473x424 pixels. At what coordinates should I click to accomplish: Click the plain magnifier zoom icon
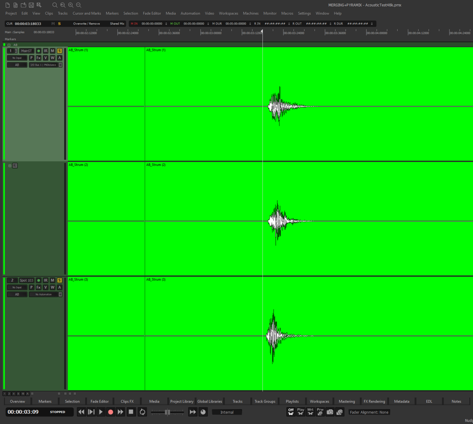(x=55, y=5)
